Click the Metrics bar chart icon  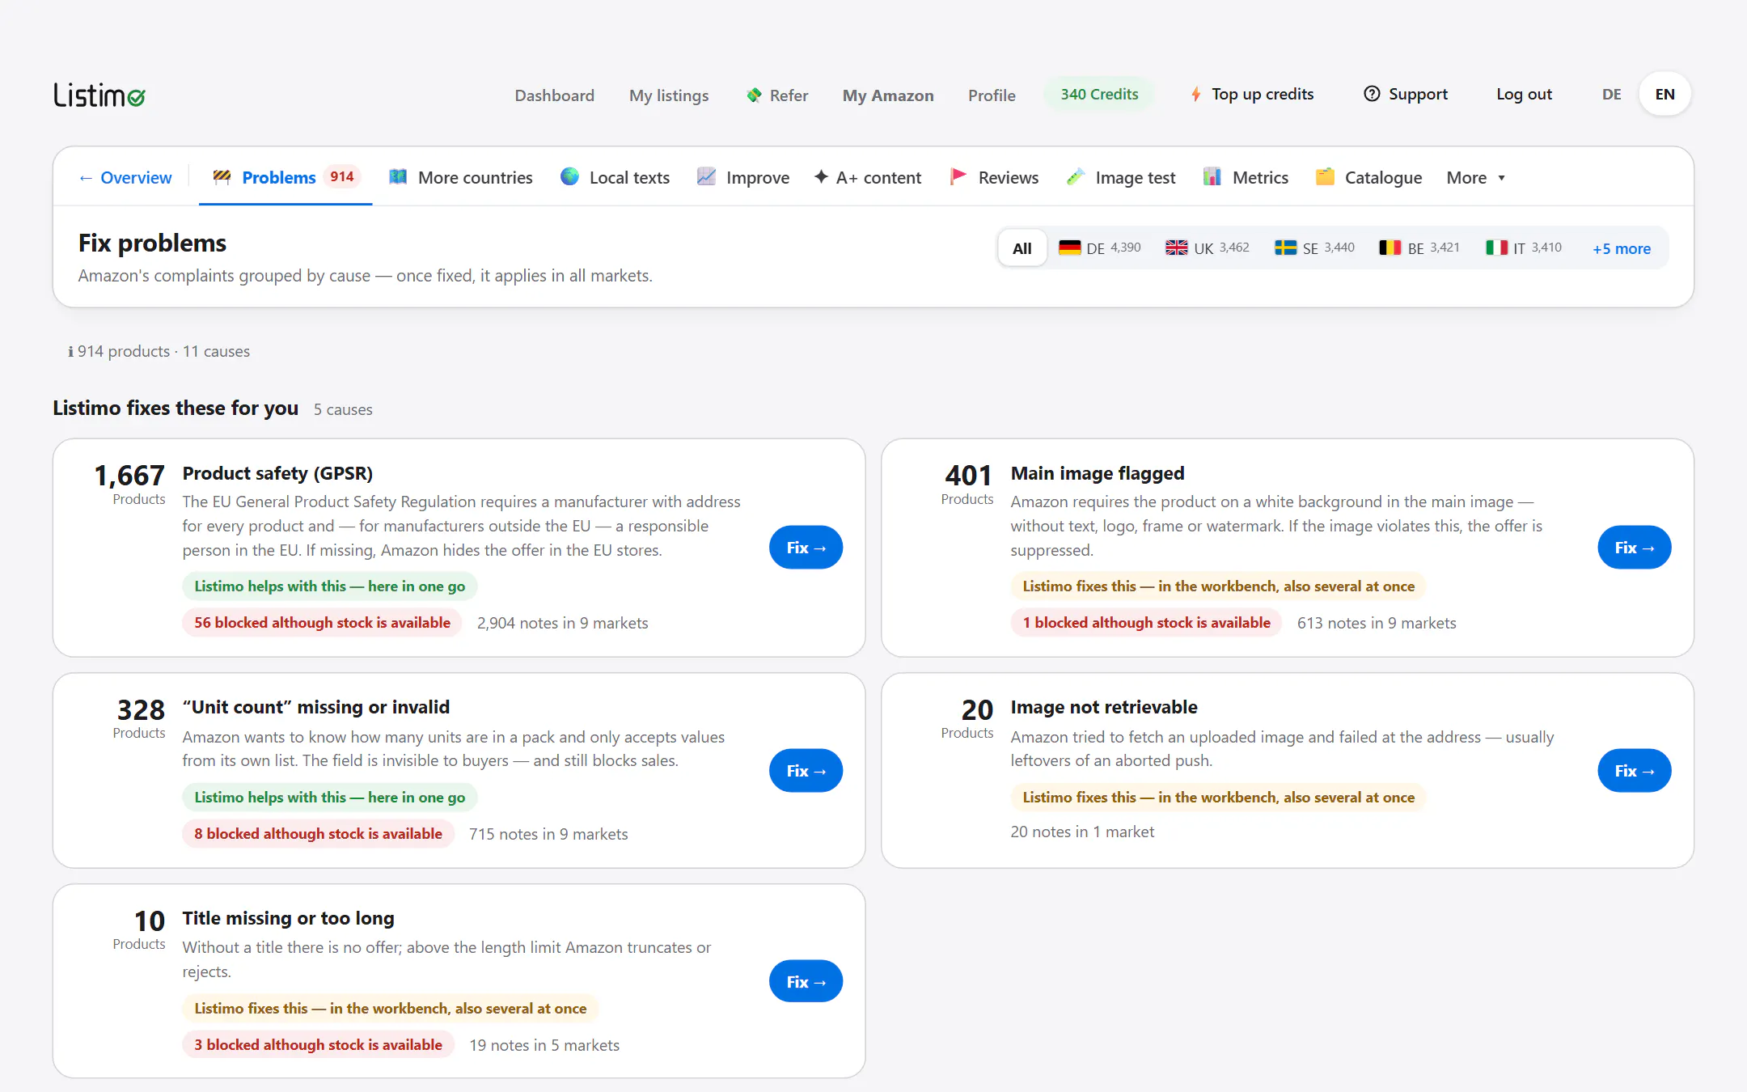(x=1212, y=177)
